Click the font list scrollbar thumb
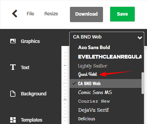 coord(143,83)
